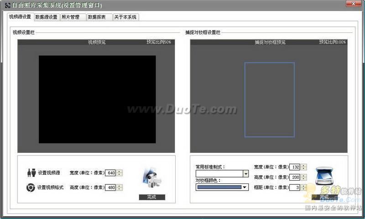Viewport: 365px width, 219px height.
Task: Increase video height with stepper up arrow
Action: tap(119, 186)
